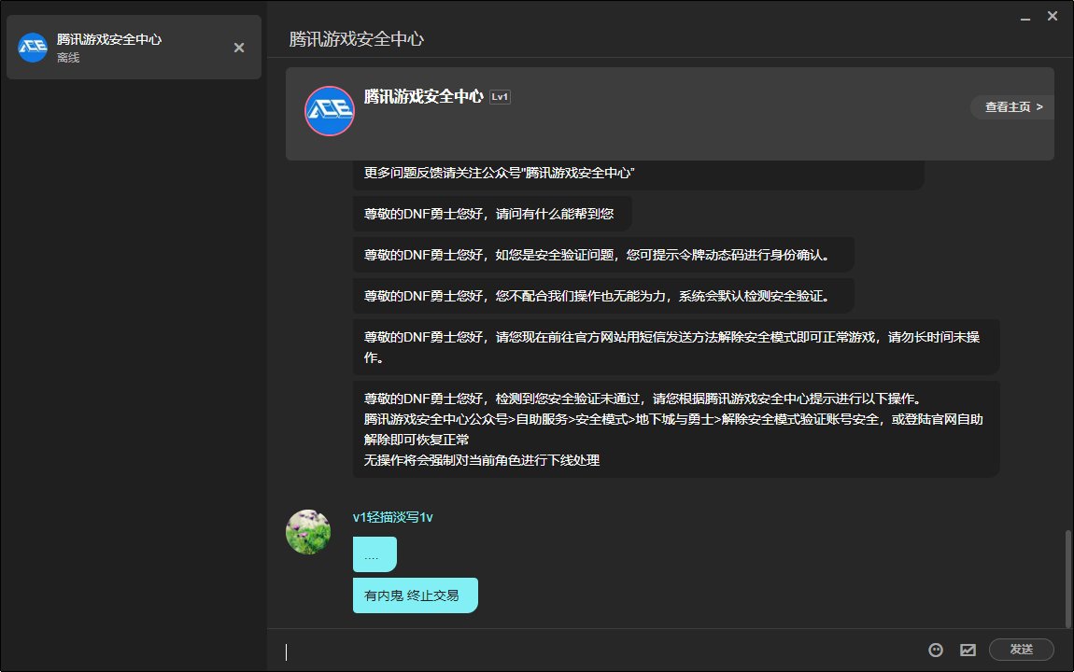Click the chat vertical scrollbar thumb

1067,579
